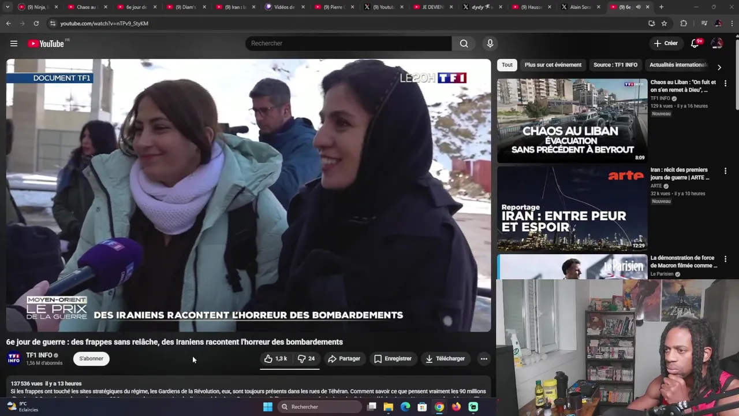
Task: Open TF1 INFO channel avatar
Action: (x=14, y=359)
